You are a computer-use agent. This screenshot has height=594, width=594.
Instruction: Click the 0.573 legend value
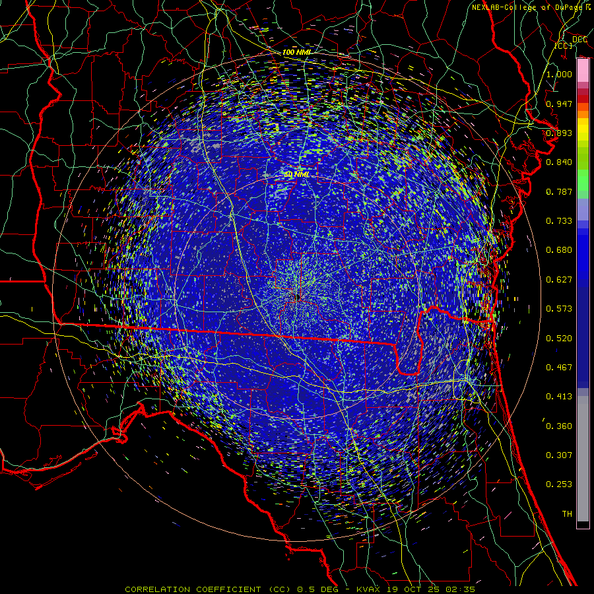[559, 309]
